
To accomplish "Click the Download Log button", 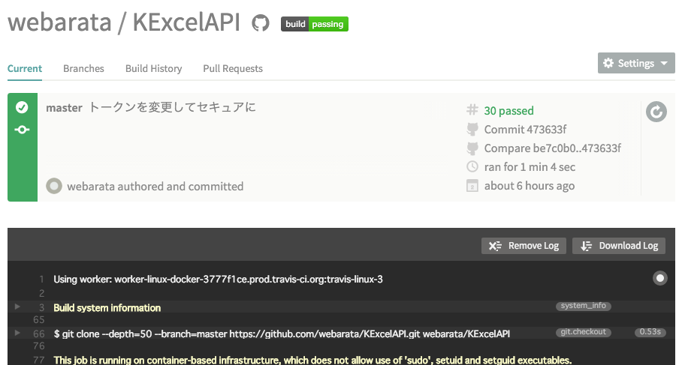I will [619, 246].
